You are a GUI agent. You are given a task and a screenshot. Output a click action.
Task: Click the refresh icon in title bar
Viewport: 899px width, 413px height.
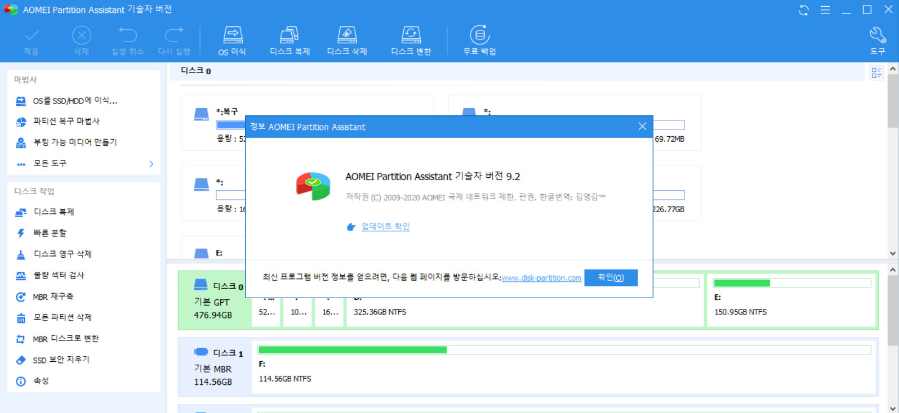tap(804, 10)
